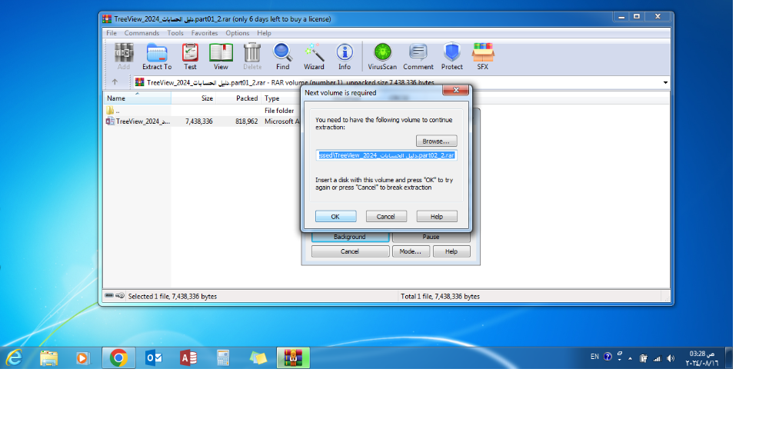
Task: Click Pause button in extraction window
Action: (x=431, y=237)
